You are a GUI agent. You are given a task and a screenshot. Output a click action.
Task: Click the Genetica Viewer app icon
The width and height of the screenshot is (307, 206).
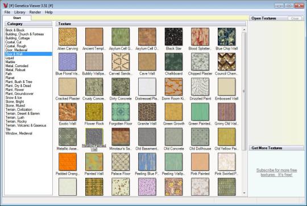click(x=6, y=6)
